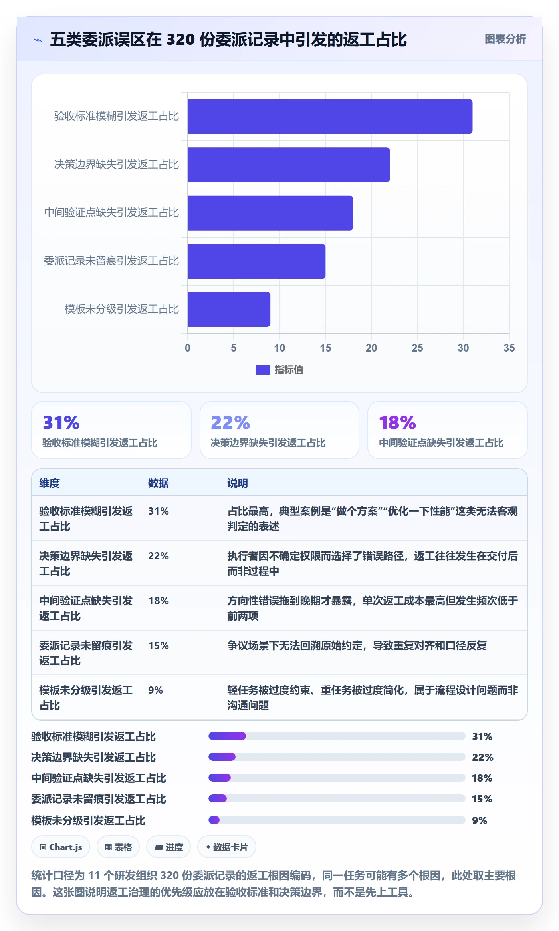559x931 pixels.
Task: Click the 数据 column header
Action: point(159,483)
